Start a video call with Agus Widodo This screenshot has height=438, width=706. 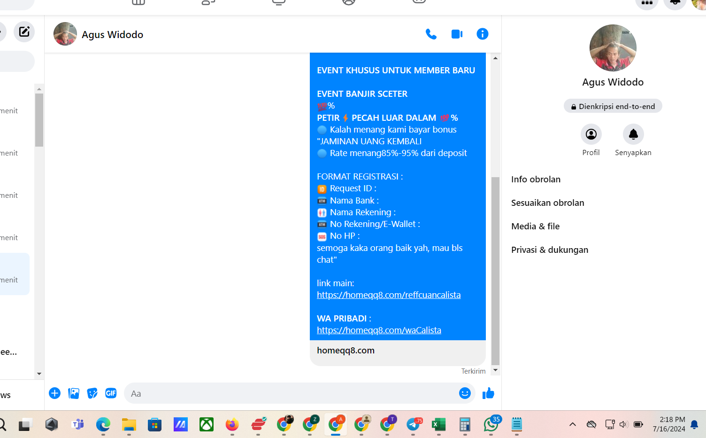click(x=457, y=34)
